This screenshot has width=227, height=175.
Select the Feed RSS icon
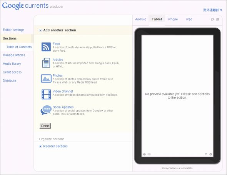coord(46,47)
